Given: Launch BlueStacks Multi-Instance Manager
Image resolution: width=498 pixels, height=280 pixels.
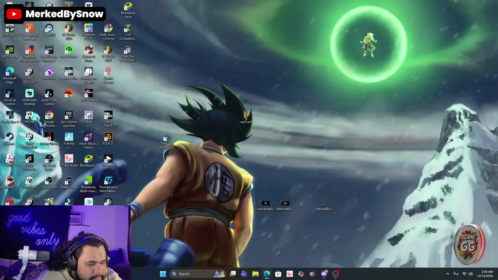Looking at the screenshot, I should (x=89, y=185).
